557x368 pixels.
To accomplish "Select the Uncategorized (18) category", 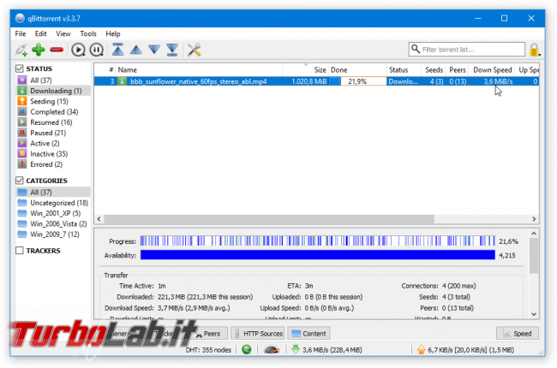I will coord(53,203).
